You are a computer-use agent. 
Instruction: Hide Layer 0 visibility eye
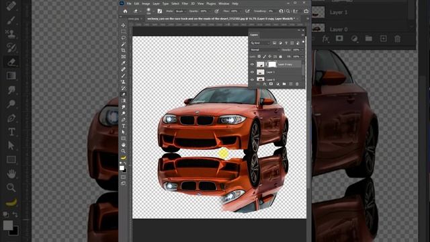252,79
